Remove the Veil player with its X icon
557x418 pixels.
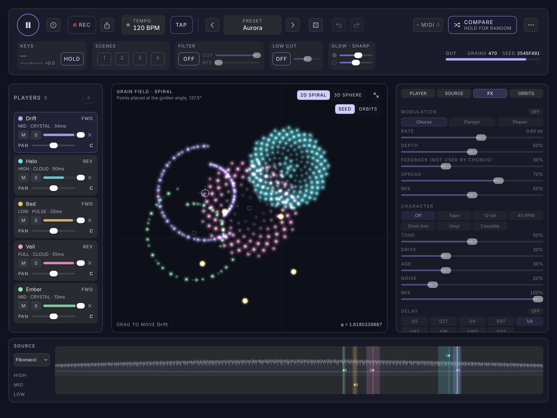[90, 263]
